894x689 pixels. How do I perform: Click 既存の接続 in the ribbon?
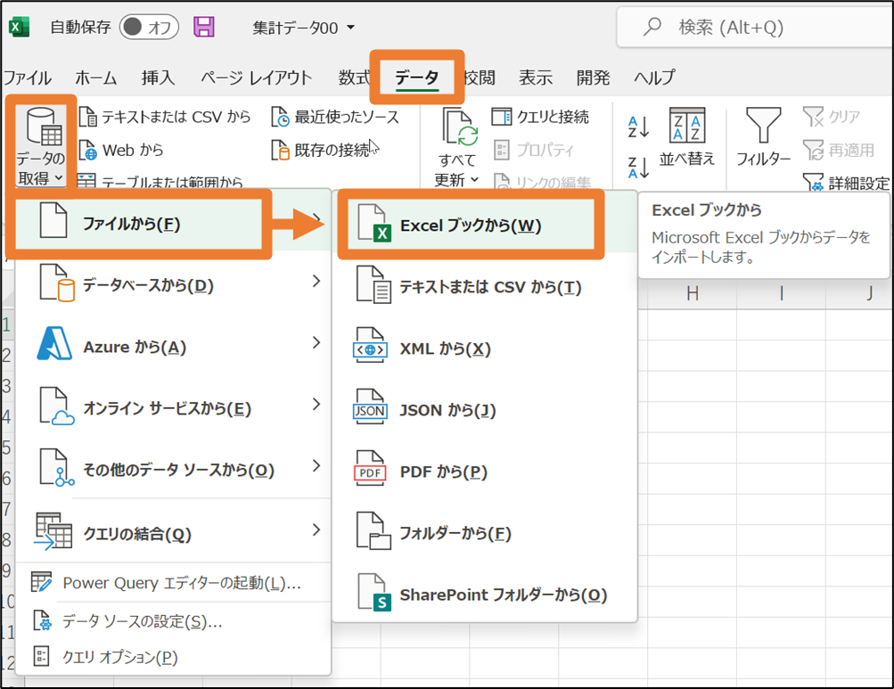click(x=320, y=150)
